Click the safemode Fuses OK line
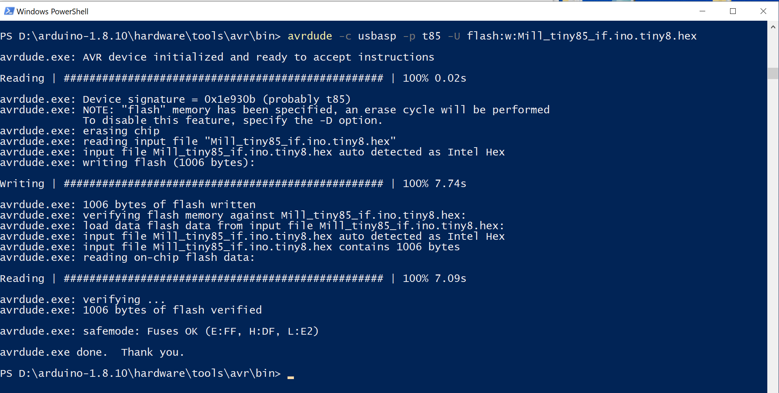Viewport: 779px width, 393px height. pos(159,331)
